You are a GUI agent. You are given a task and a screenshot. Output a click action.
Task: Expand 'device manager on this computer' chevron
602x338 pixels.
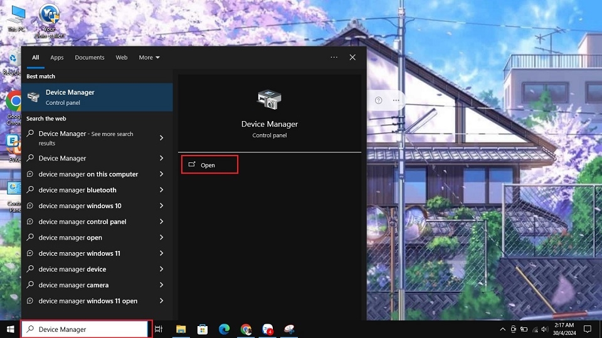point(161,174)
